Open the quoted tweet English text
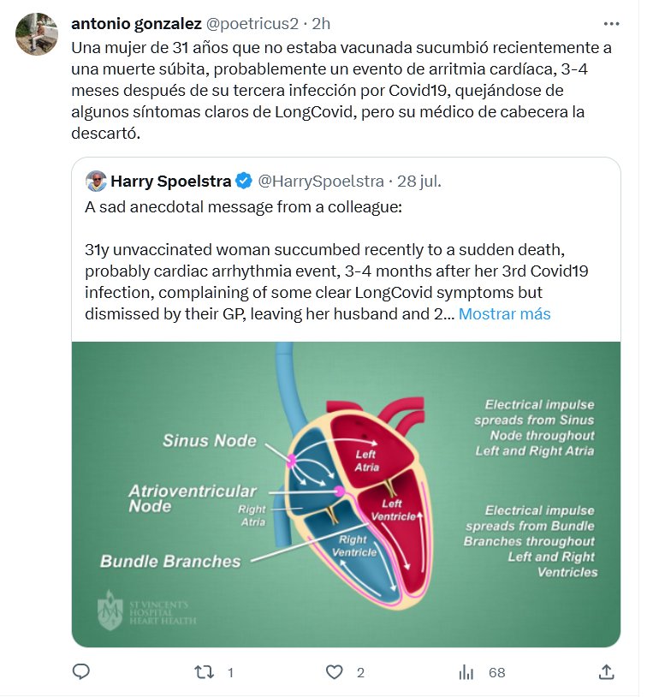The image size is (647, 697). 325,271
